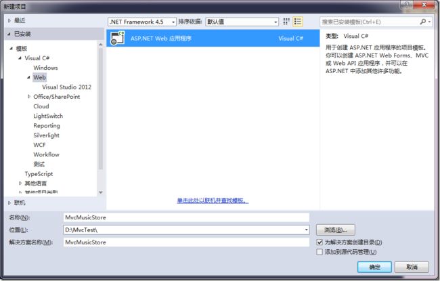Open the location path dropdown arrow

tap(306, 230)
